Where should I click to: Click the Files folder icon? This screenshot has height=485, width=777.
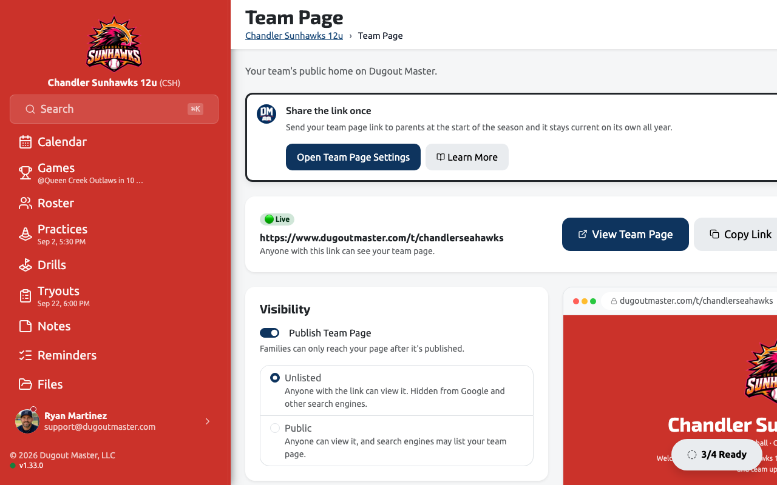[x=25, y=384]
